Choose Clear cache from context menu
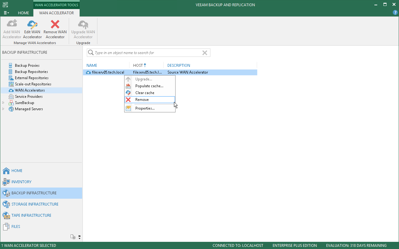Image resolution: width=399 pixels, height=249 pixels. point(150,93)
